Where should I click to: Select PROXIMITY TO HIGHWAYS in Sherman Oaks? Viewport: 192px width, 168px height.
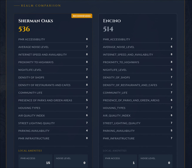coord(53,62)
